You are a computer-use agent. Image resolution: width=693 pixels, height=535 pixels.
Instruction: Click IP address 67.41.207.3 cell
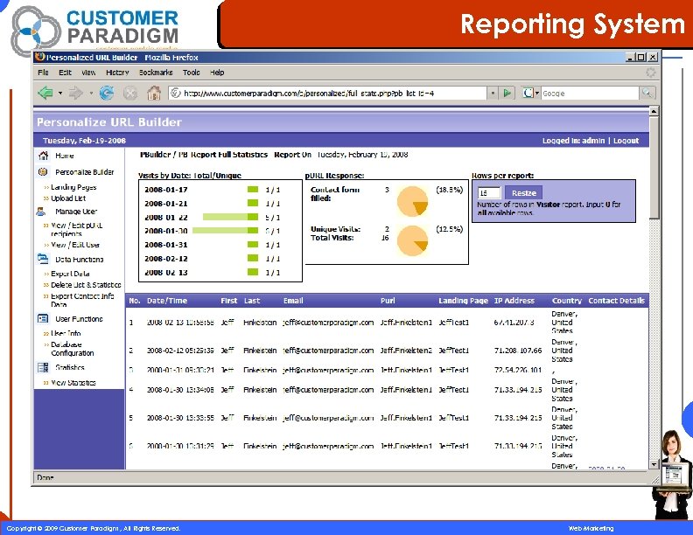514,323
